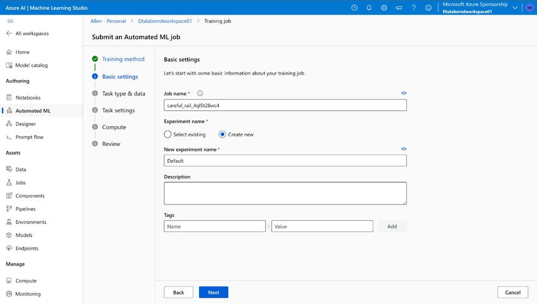Screen dimensions: 537x304
Task: Open the notifications bell icon
Action: (x=369, y=8)
